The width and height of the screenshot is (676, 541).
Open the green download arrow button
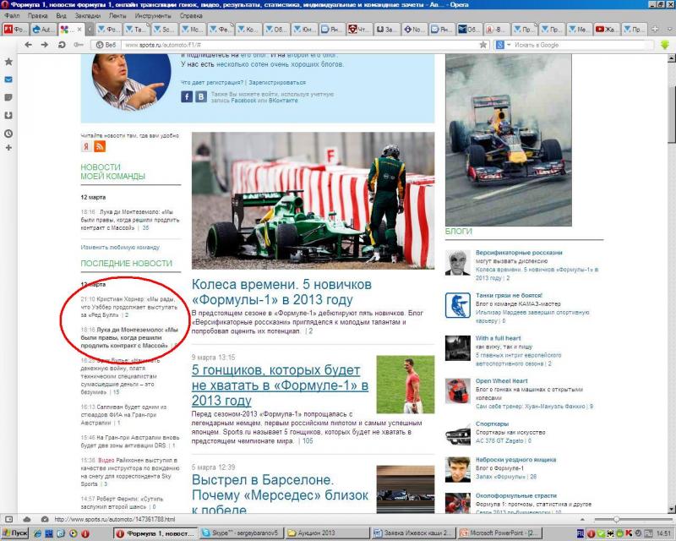pyautogui.click(x=665, y=45)
